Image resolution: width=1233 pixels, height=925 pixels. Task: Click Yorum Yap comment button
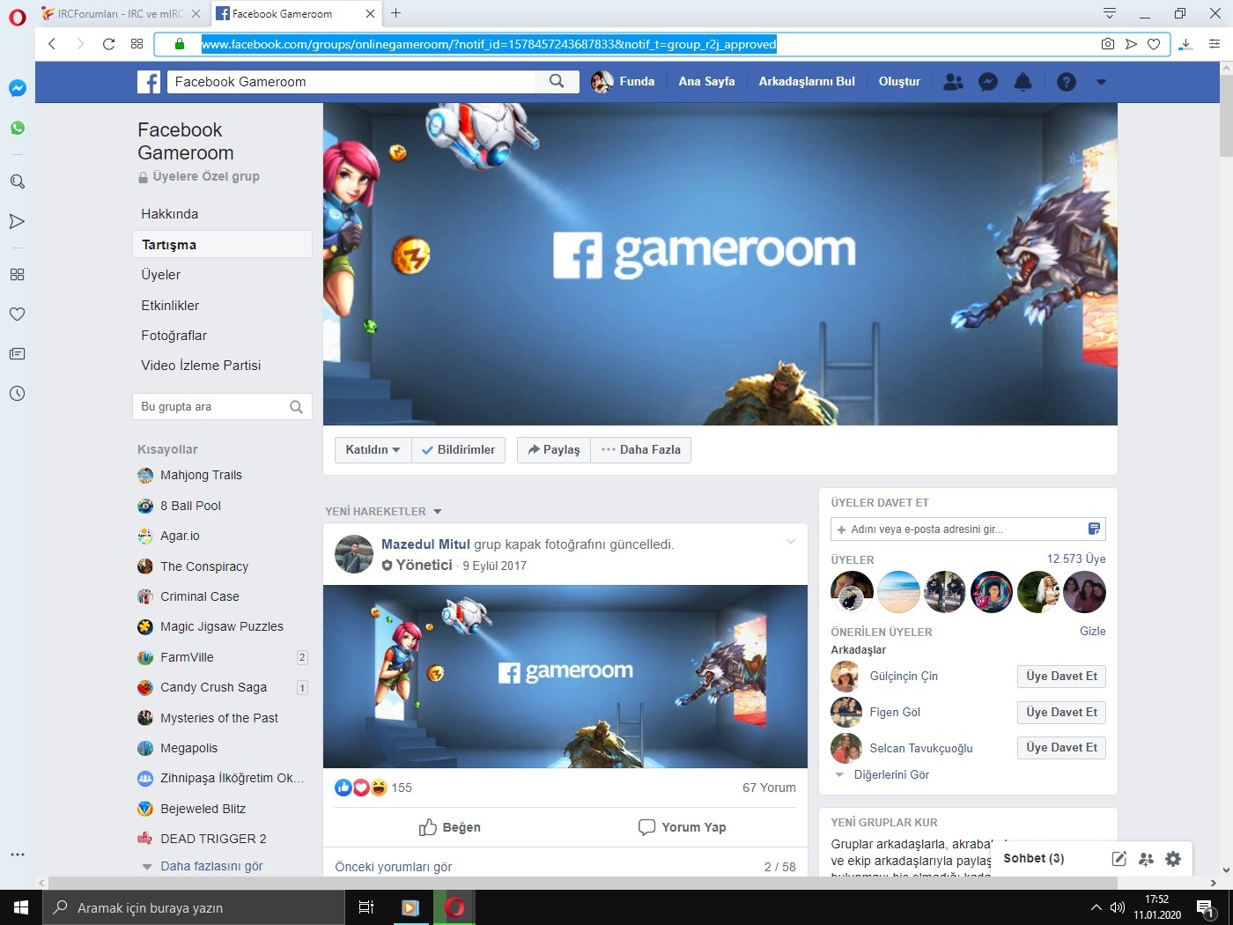click(683, 827)
